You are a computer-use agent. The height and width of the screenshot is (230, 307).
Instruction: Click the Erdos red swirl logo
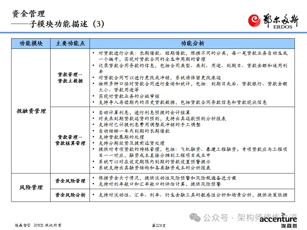point(254,20)
